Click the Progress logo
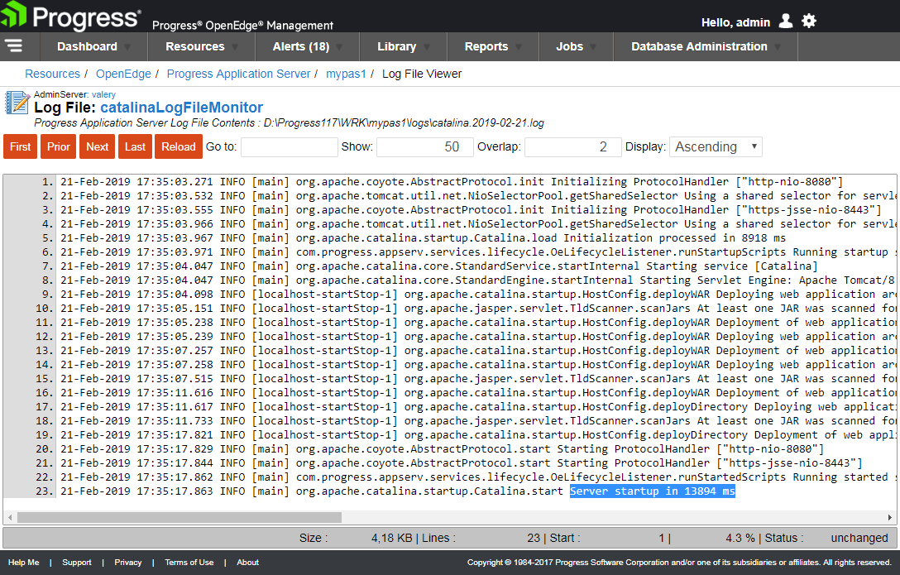Viewport: 900px width, 575px height. pos(72,17)
